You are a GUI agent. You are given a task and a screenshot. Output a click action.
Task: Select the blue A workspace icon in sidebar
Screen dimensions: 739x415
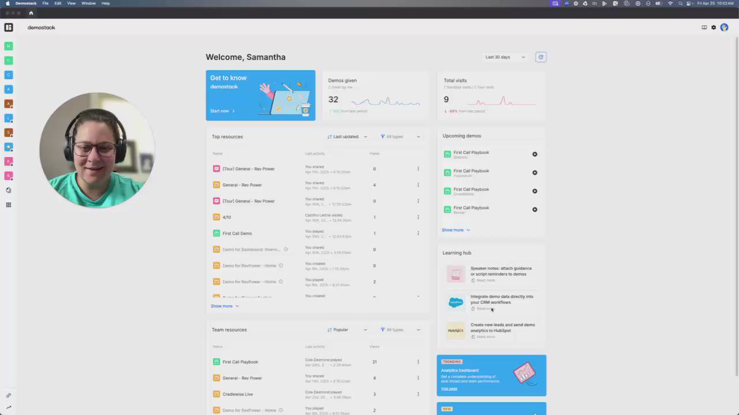point(9,89)
